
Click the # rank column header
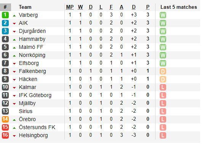click(x=5, y=7)
